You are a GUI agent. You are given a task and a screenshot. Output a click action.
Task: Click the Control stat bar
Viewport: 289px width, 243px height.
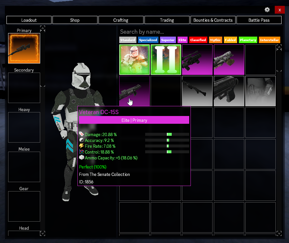(x=167, y=152)
